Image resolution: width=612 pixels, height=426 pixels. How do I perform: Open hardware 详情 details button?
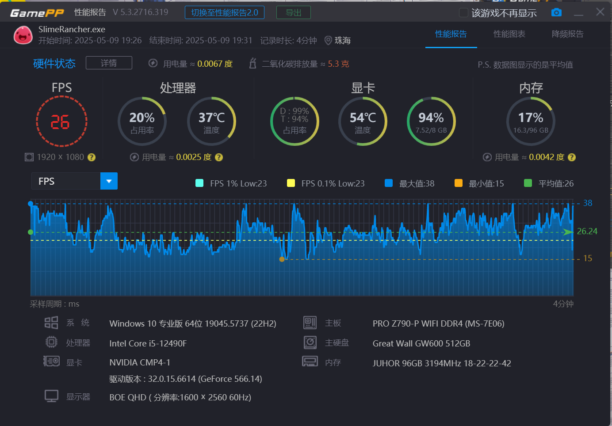point(109,63)
